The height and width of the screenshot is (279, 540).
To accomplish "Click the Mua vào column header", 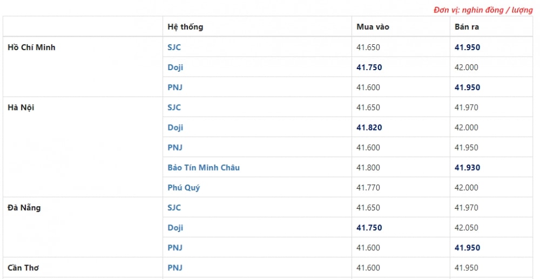I will [x=373, y=27].
